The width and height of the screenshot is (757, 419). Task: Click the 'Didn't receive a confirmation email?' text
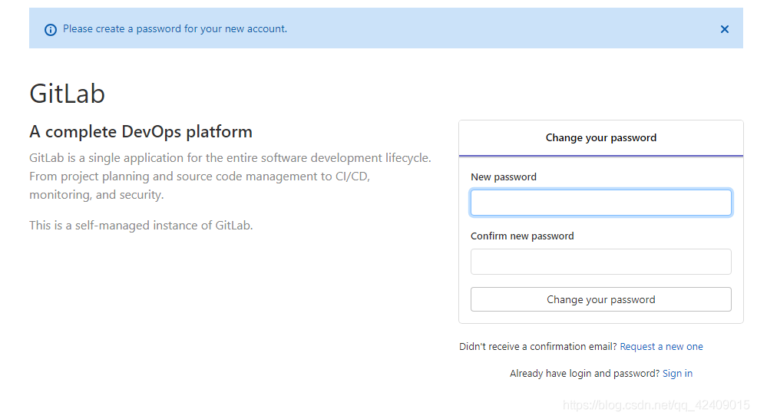click(x=538, y=347)
